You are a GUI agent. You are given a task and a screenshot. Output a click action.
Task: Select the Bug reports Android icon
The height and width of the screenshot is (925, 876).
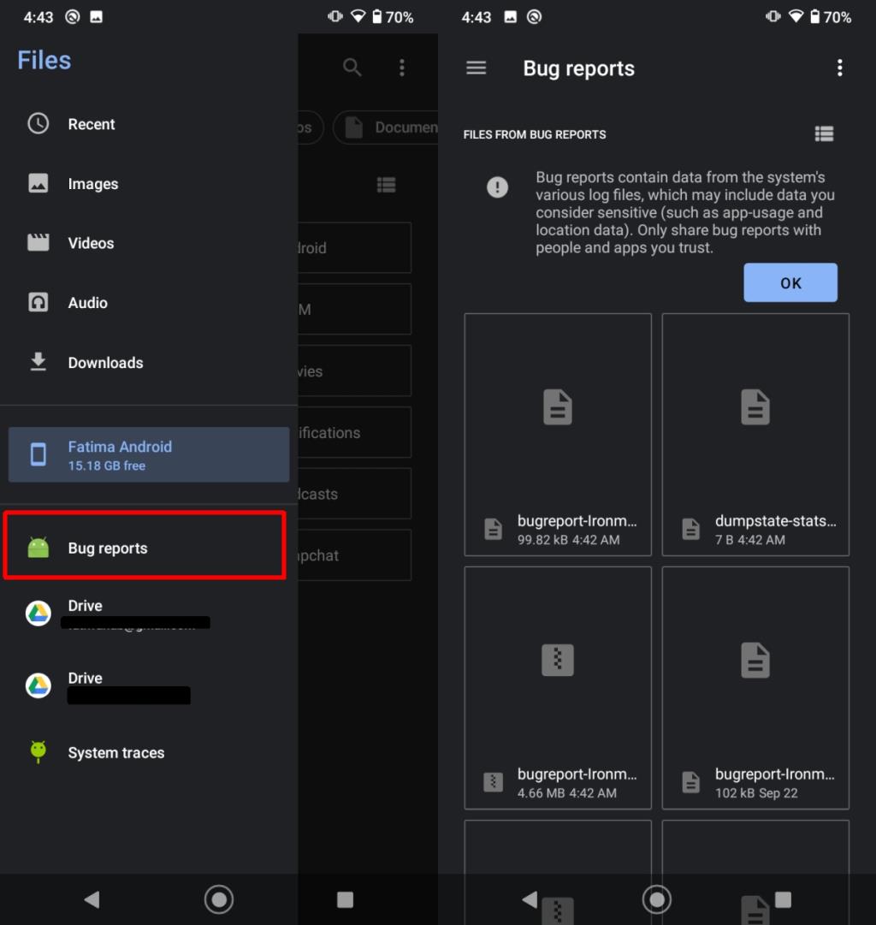[38, 547]
